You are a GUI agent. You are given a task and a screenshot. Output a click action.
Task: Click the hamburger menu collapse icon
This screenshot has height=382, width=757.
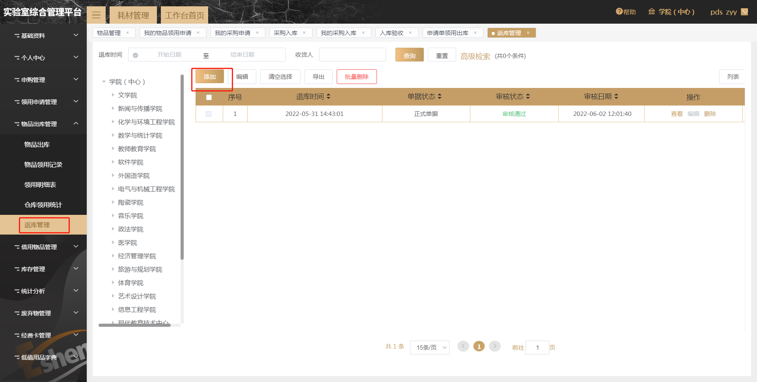pyautogui.click(x=96, y=15)
